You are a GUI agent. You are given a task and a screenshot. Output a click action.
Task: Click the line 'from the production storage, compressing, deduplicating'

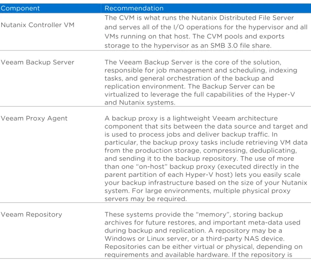[200, 150]
